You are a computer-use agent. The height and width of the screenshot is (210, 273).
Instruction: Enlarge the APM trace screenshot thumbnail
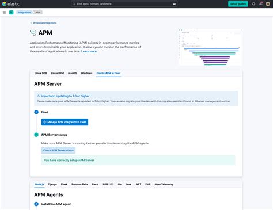click(210, 47)
